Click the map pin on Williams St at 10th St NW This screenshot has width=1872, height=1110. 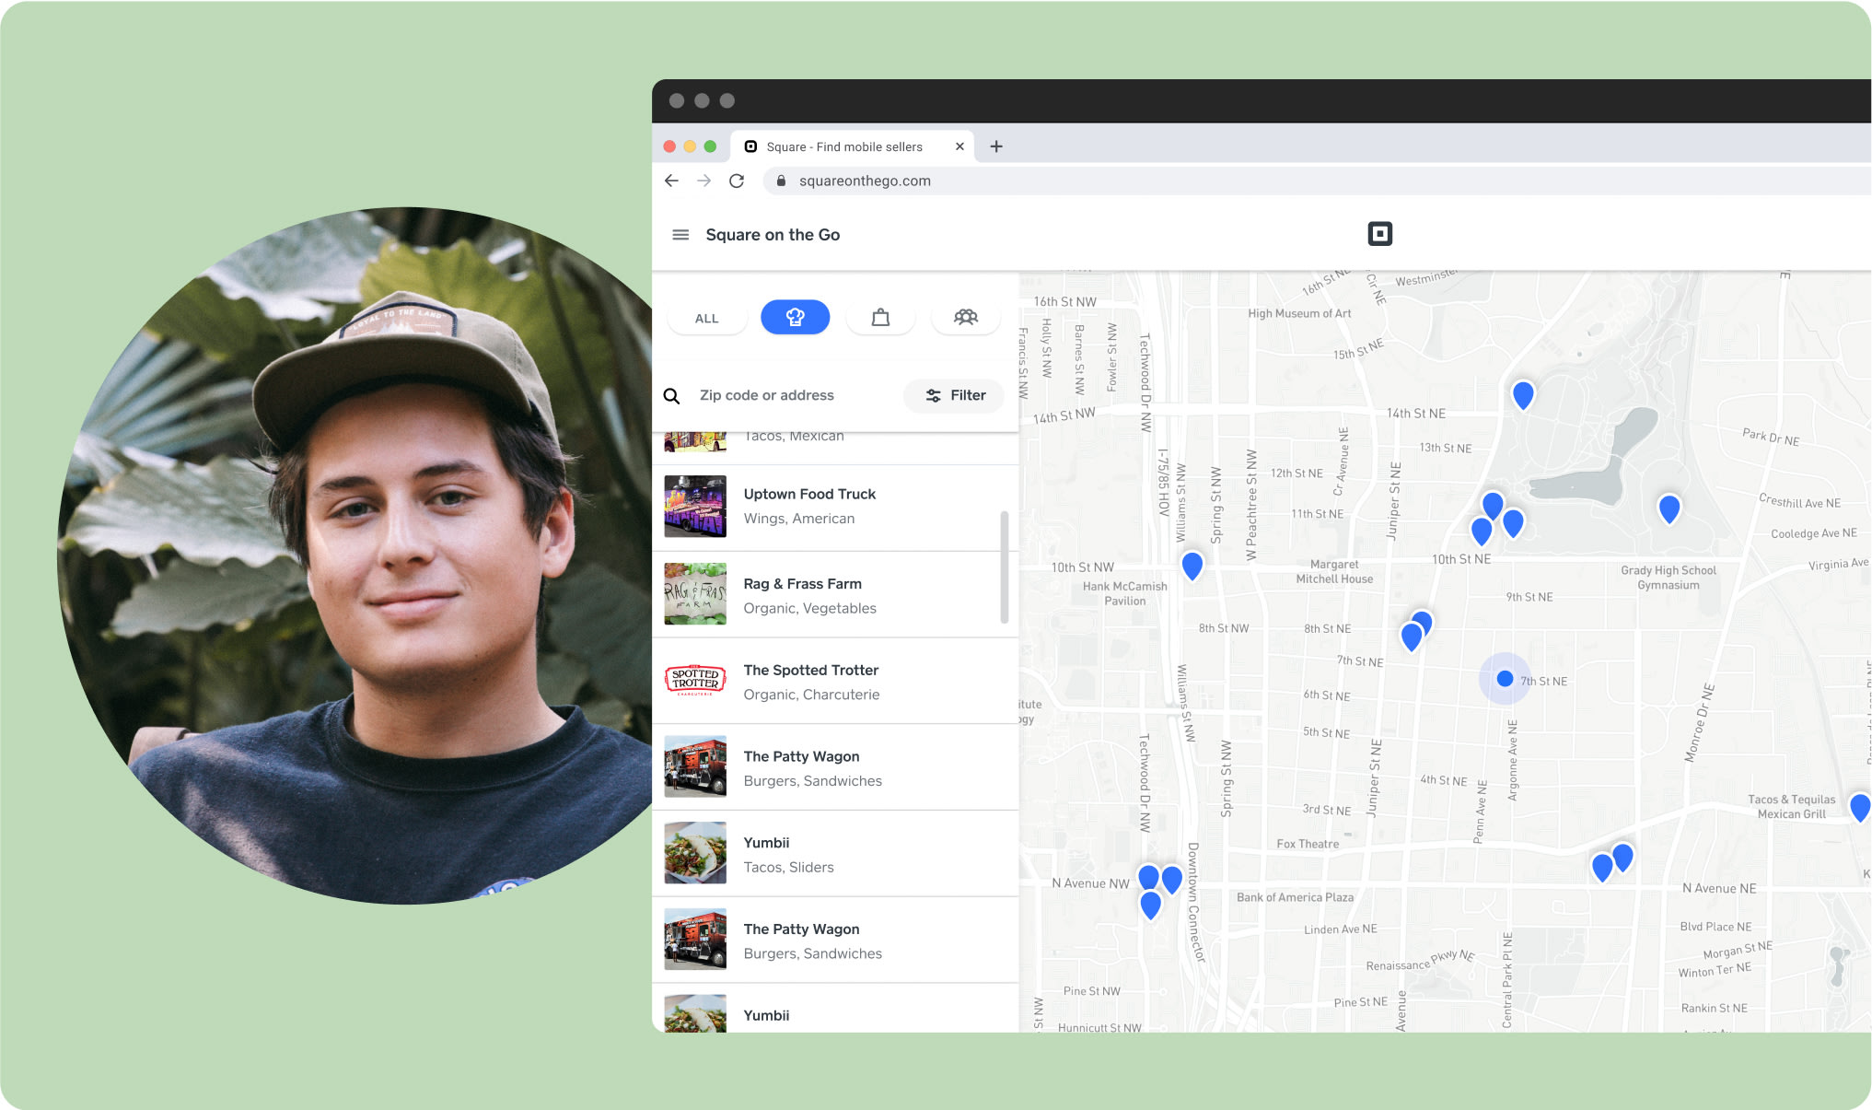[1192, 565]
